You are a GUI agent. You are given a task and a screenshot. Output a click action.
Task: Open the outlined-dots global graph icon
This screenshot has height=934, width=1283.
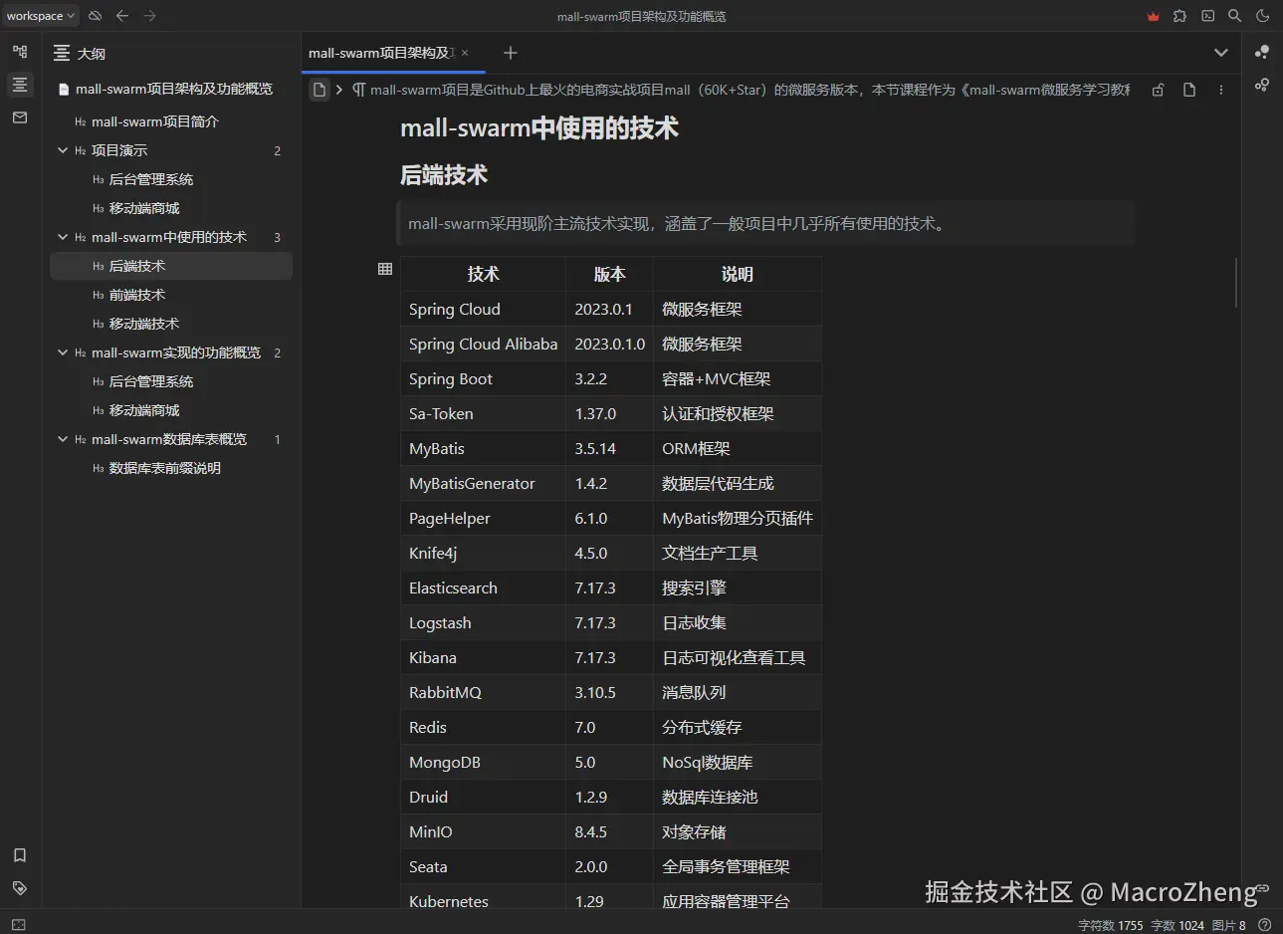coord(1262,85)
